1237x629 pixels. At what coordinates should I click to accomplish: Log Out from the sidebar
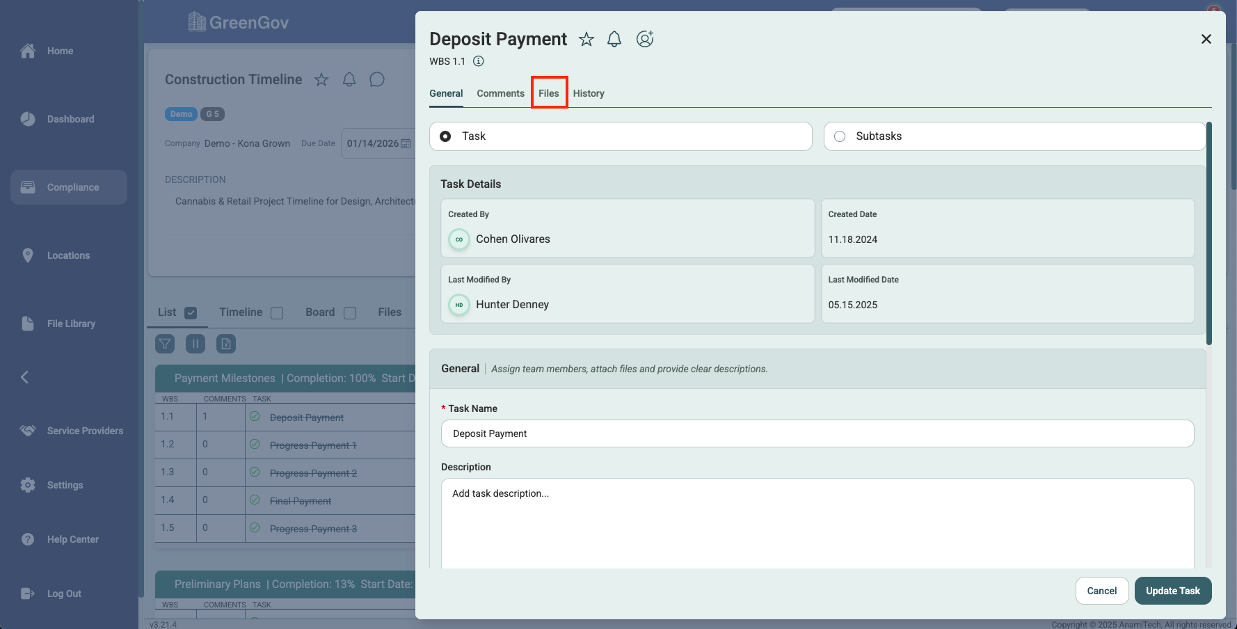[x=51, y=594]
